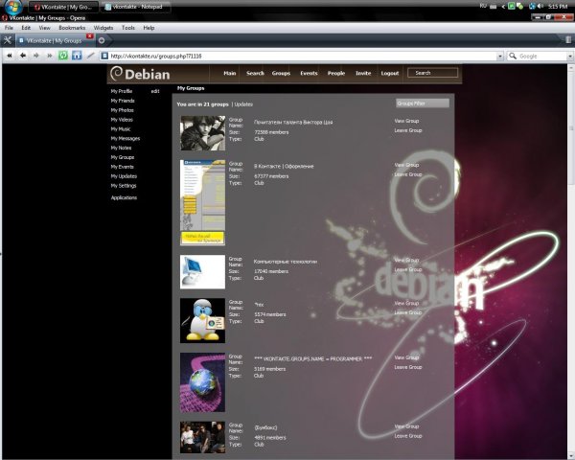Click edit next to My Profile
575x460 pixels.
click(x=155, y=91)
